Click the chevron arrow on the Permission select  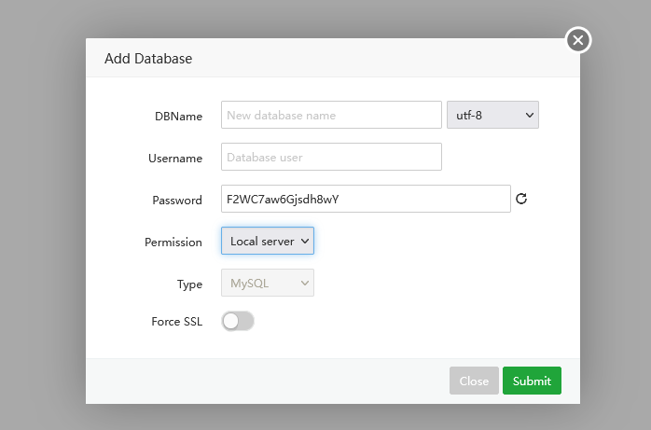304,242
